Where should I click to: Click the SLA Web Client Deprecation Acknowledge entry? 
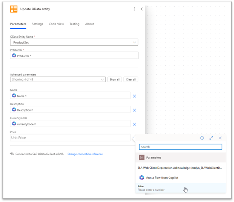[180, 168]
